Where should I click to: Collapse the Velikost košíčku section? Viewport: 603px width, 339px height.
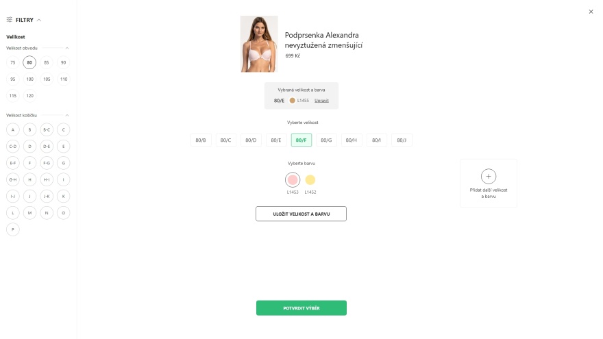(x=67, y=115)
